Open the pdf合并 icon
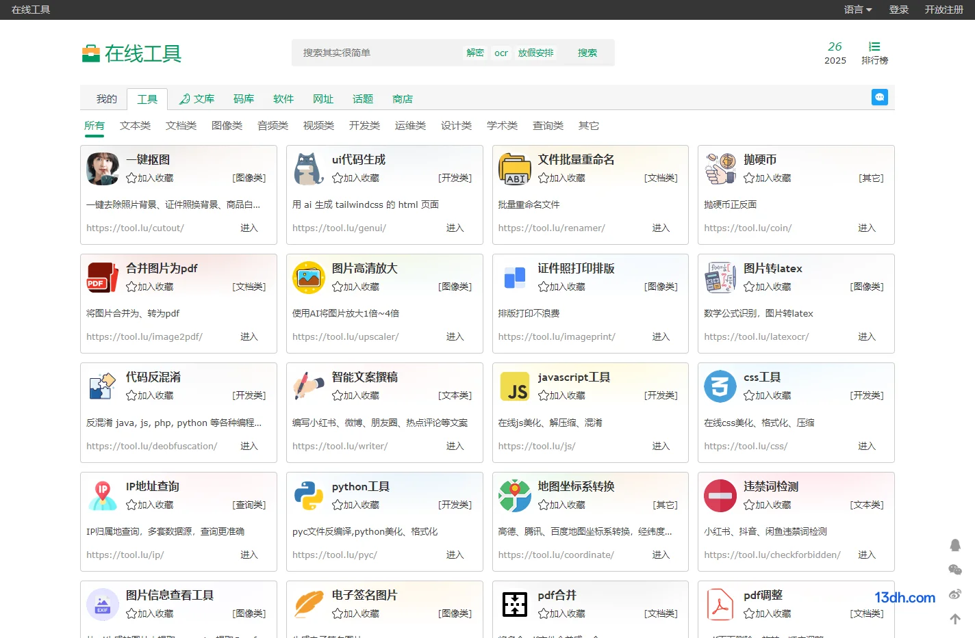The image size is (975, 638). [515, 604]
